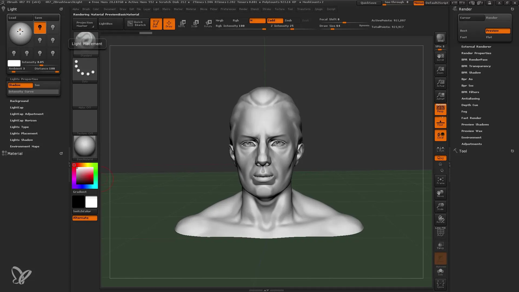
Task: Click the Xpose icon
Action: pos(440,284)
